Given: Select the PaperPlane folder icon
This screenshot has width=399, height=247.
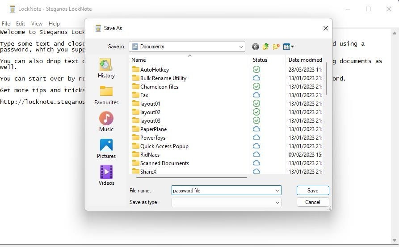Looking at the screenshot, I should (x=136, y=129).
